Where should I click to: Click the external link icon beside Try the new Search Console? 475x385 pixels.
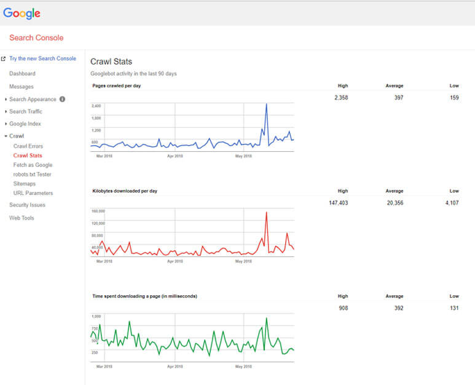coord(3,59)
